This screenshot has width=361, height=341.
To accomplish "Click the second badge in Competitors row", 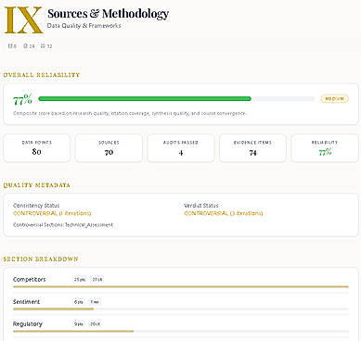I will point(97,280).
